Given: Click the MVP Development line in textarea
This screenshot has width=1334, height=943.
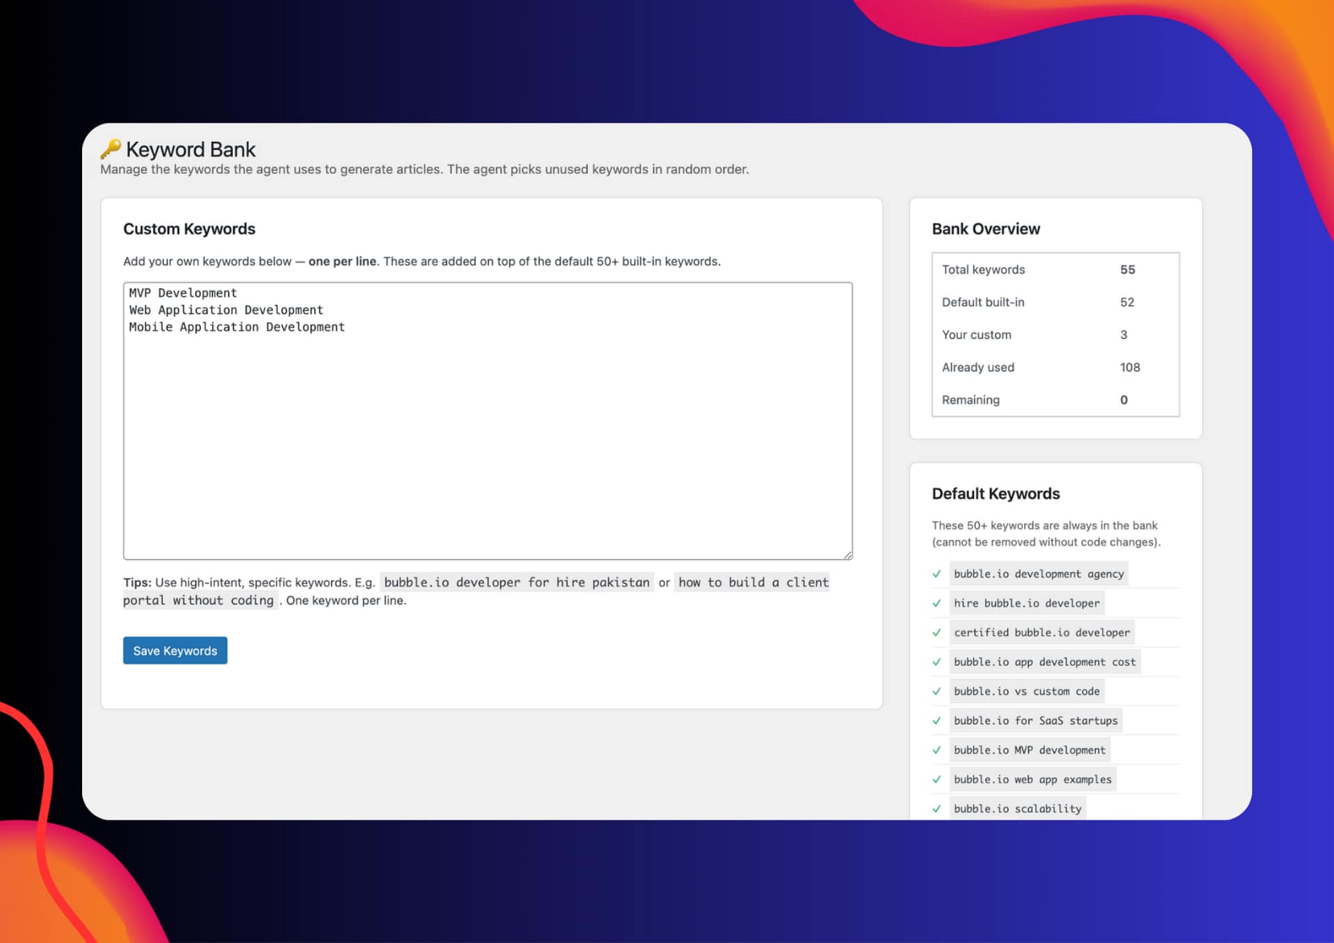Looking at the screenshot, I should click(x=183, y=293).
